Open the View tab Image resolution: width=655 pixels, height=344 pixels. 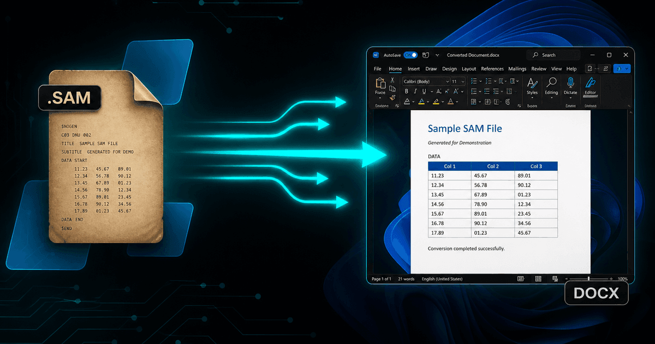pos(556,69)
